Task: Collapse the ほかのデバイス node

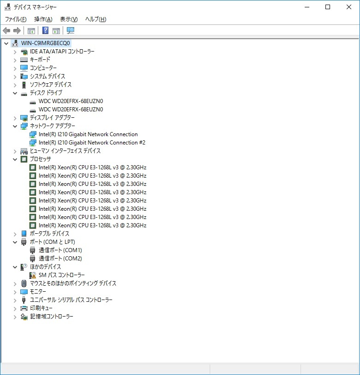Action: (x=15, y=267)
